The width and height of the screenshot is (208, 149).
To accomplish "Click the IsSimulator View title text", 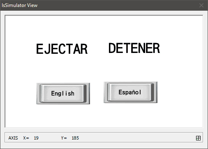I will (x=19, y=5).
